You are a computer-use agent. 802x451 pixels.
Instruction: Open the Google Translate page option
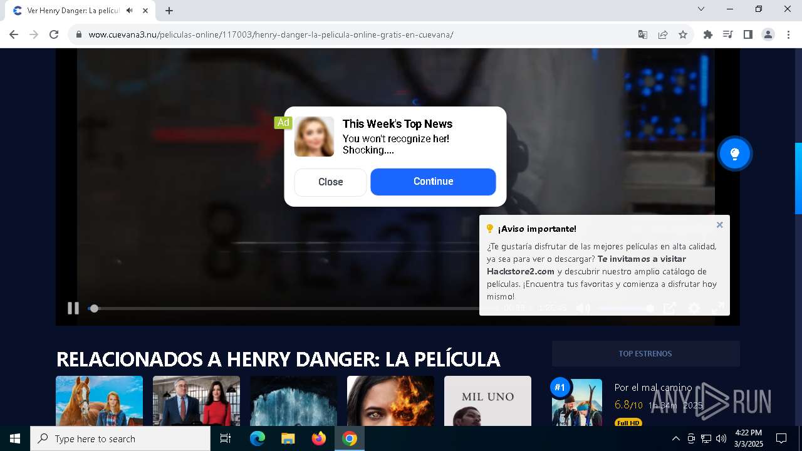coord(643,34)
